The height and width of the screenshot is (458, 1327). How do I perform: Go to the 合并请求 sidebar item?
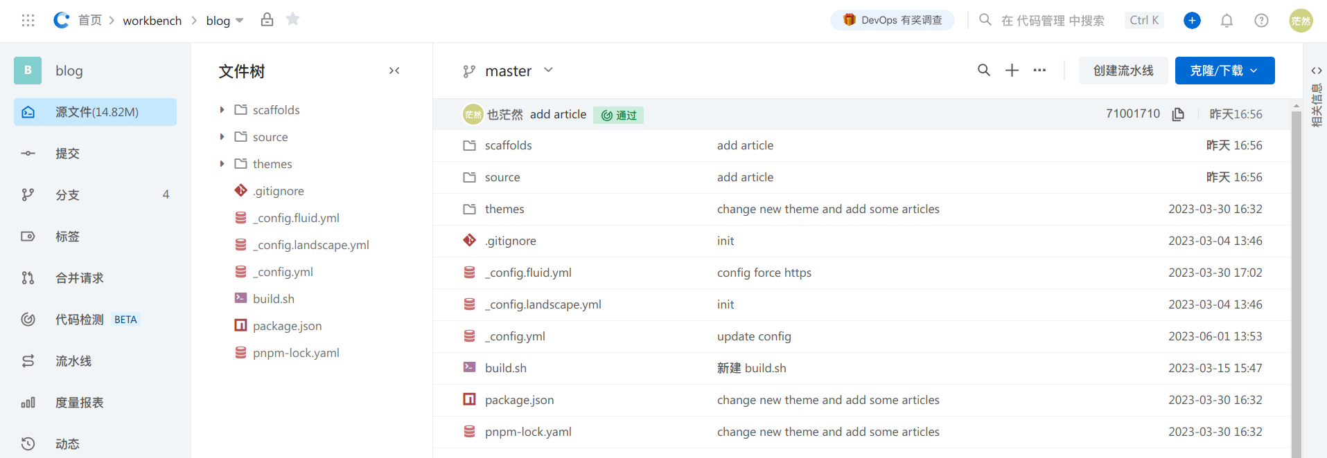[80, 278]
